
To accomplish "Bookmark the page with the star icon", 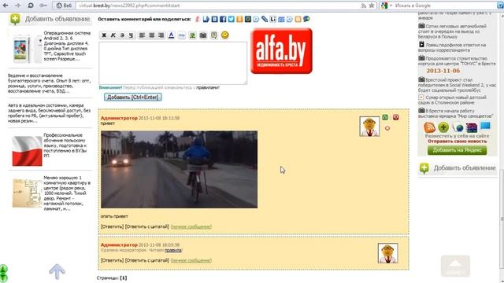I will click(372, 6).
